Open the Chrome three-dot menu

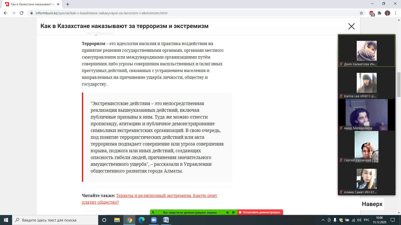click(x=396, y=13)
